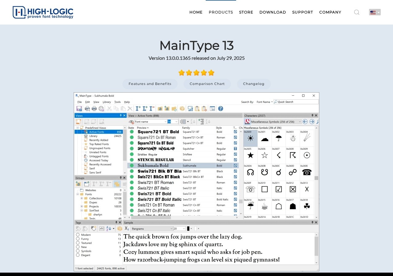Click the website search magnifier icon
The image size is (393, 276).
(x=356, y=12)
